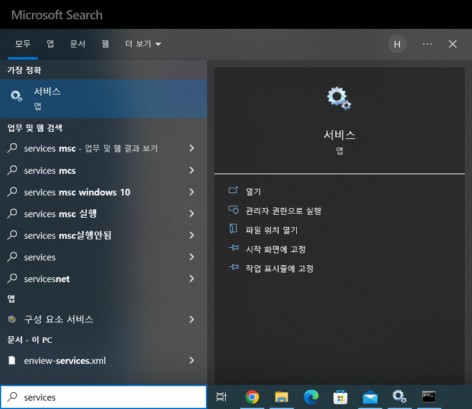The image size is (472, 409).
Task: Click 시작 화면에 고정
Action: pyautogui.click(x=276, y=249)
